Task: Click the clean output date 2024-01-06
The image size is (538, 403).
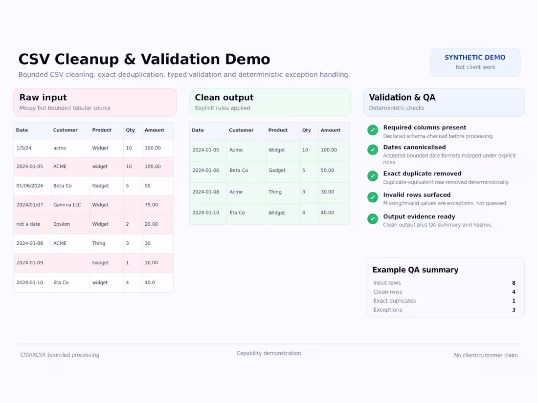Action: [x=205, y=170]
